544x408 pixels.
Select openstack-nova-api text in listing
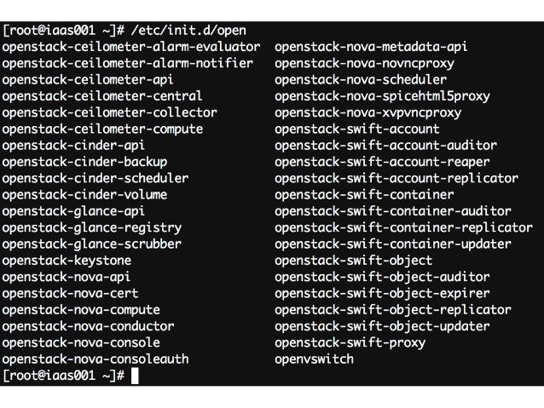[x=67, y=278]
